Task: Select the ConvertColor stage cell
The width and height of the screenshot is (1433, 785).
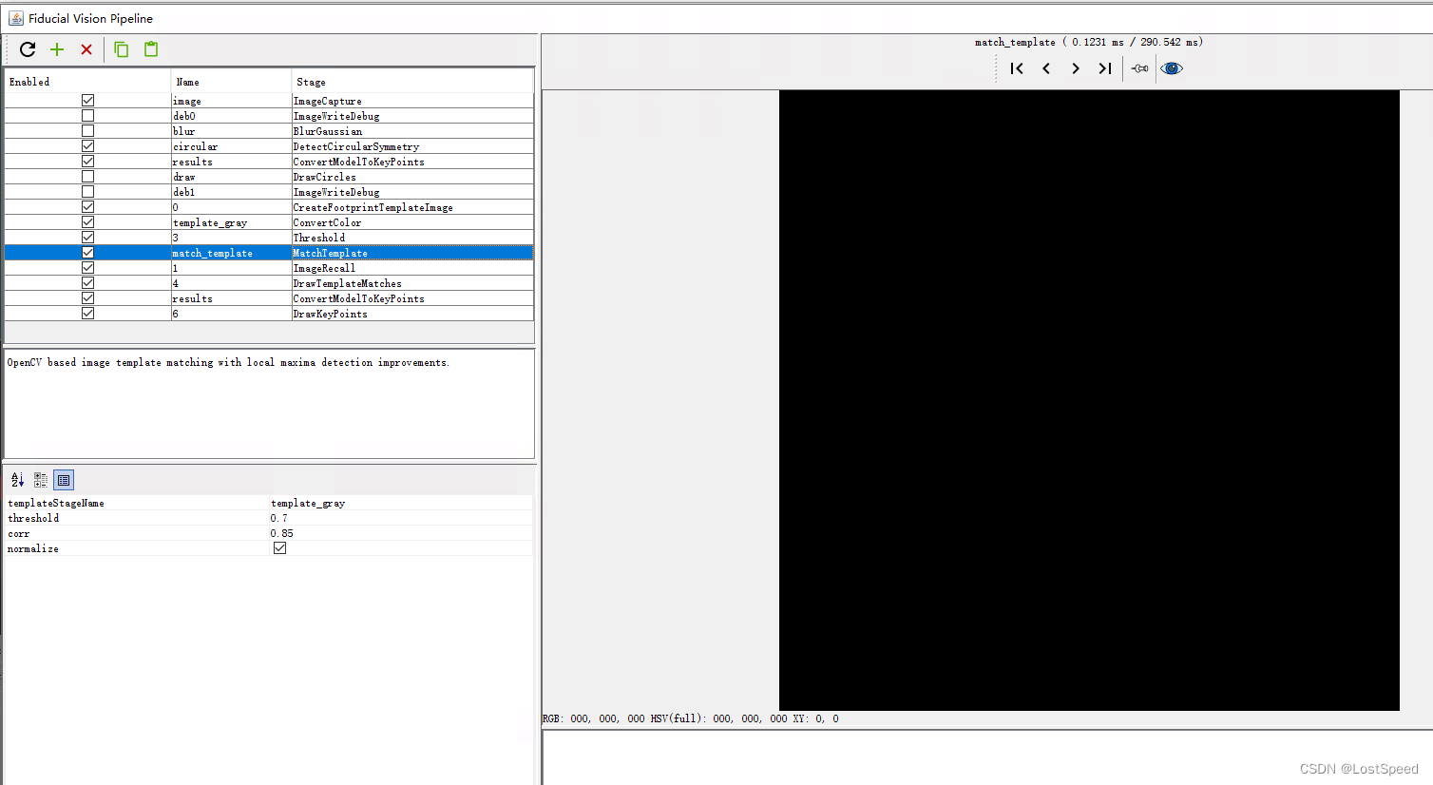Action: (x=412, y=222)
